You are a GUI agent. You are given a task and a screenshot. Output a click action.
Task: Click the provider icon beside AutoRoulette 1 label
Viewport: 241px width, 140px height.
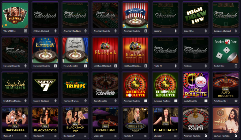pyautogui.click(x=236, y=101)
